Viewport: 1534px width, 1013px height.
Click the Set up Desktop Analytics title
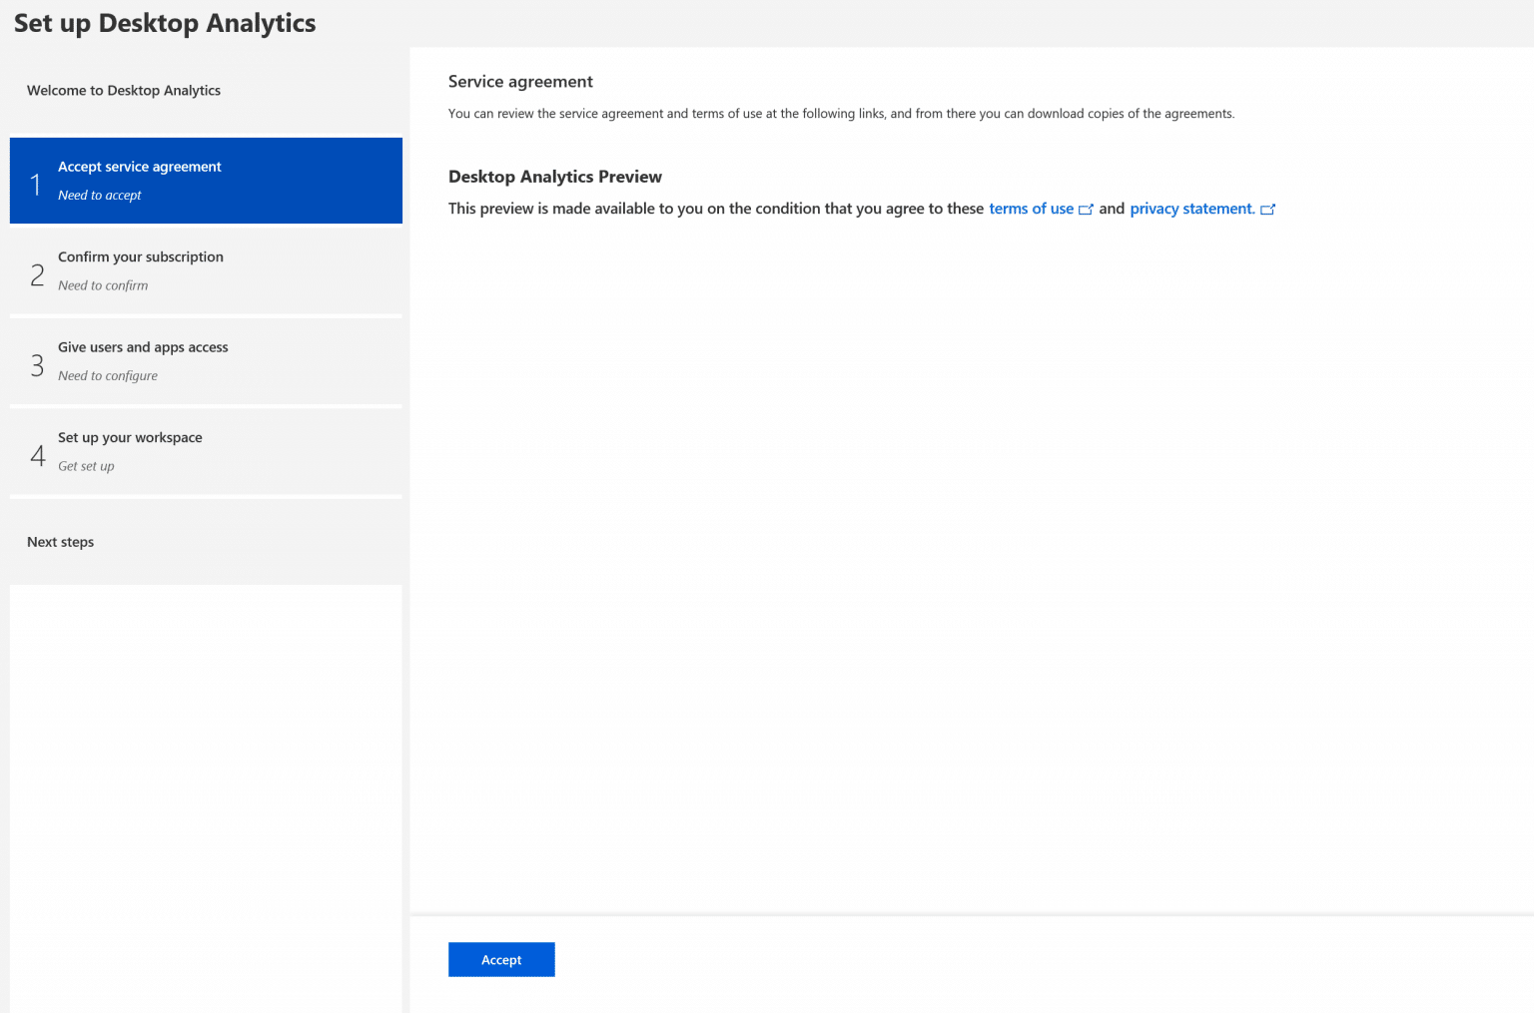(165, 22)
